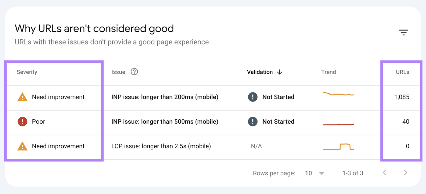
Task: Click the sort arrow on Validation column
Action: point(279,72)
